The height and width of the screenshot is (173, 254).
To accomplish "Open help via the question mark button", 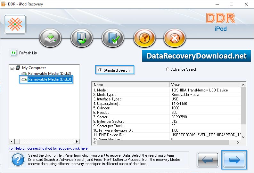I will tap(144, 38).
